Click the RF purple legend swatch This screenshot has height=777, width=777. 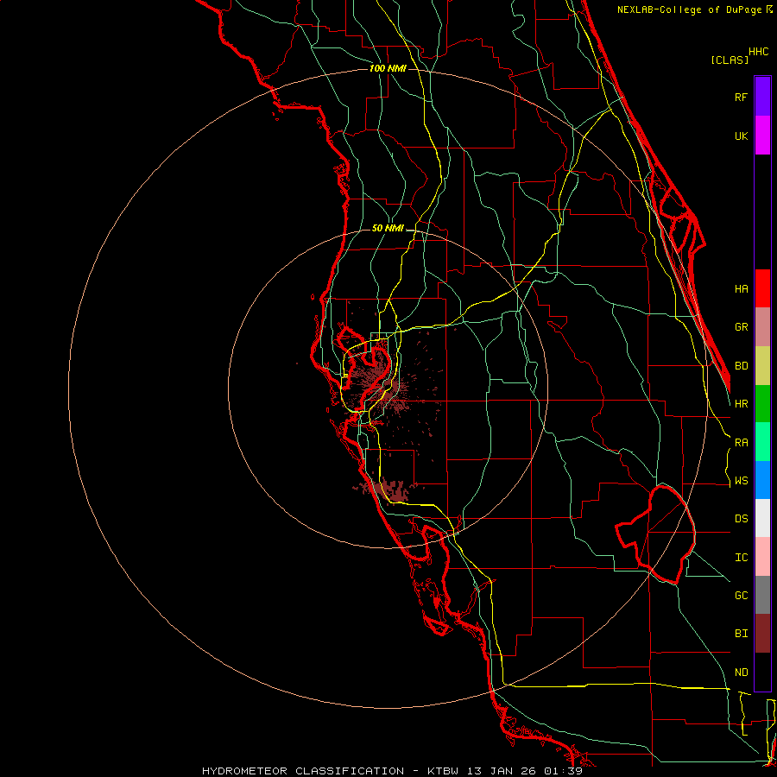(762, 97)
